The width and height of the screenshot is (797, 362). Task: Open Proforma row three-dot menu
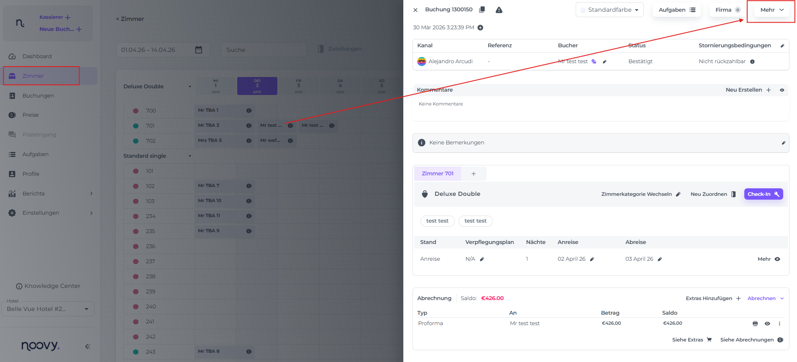coord(779,323)
